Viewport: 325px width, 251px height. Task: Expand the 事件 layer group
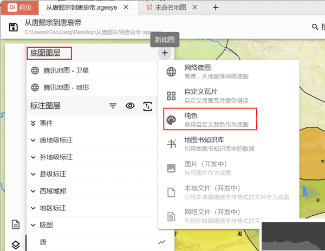(x=33, y=123)
